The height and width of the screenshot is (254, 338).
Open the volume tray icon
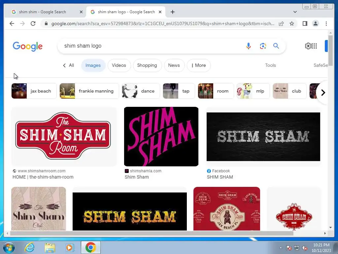pyautogui.click(x=305, y=248)
